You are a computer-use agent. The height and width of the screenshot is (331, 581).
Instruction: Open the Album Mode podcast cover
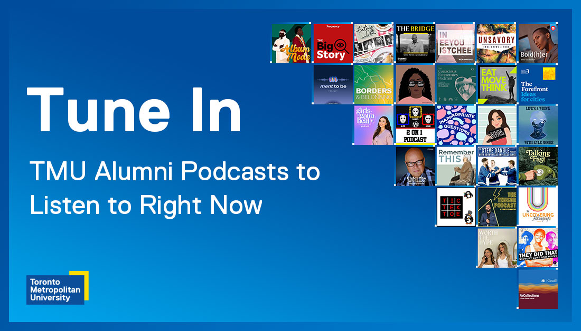pos(292,43)
